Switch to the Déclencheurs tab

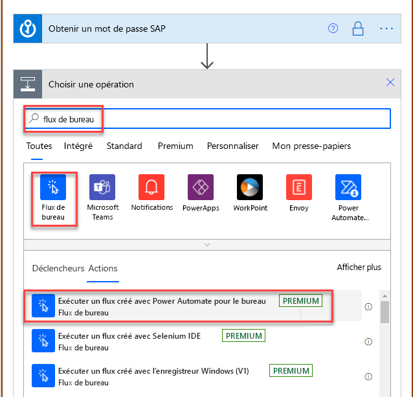click(58, 268)
